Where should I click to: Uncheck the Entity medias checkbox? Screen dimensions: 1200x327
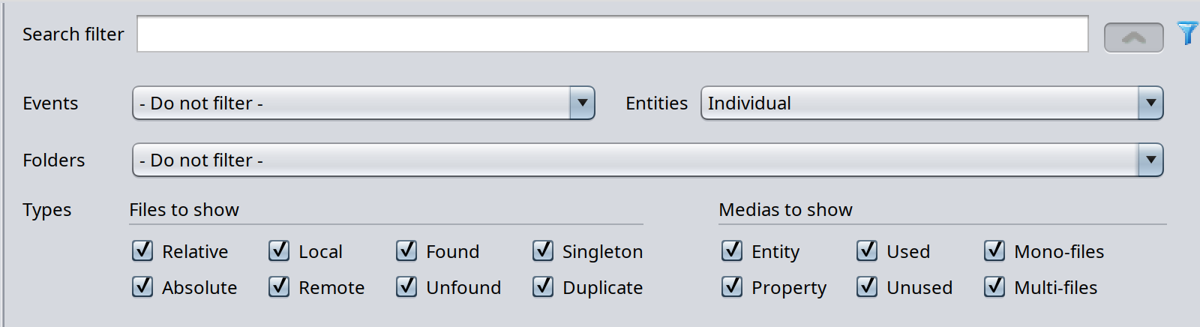(732, 250)
